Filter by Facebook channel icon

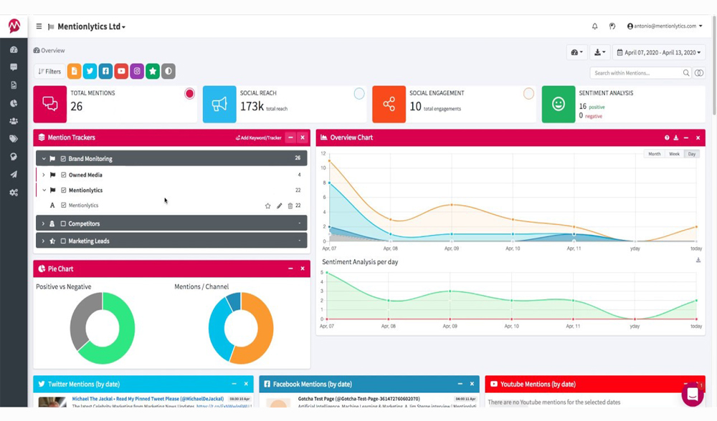pyautogui.click(x=105, y=71)
